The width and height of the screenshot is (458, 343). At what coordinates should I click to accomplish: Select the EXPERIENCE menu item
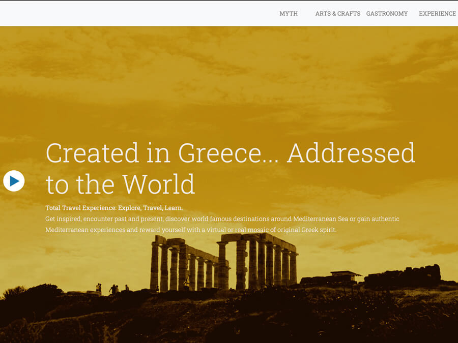[437, 14]
